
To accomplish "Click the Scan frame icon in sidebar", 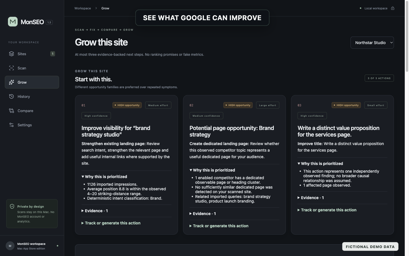I will [11, 68].
